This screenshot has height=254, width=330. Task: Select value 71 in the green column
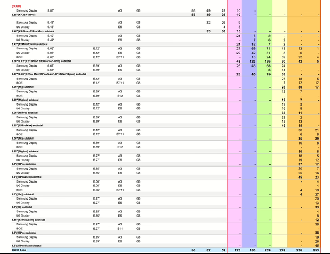point(268,48)
